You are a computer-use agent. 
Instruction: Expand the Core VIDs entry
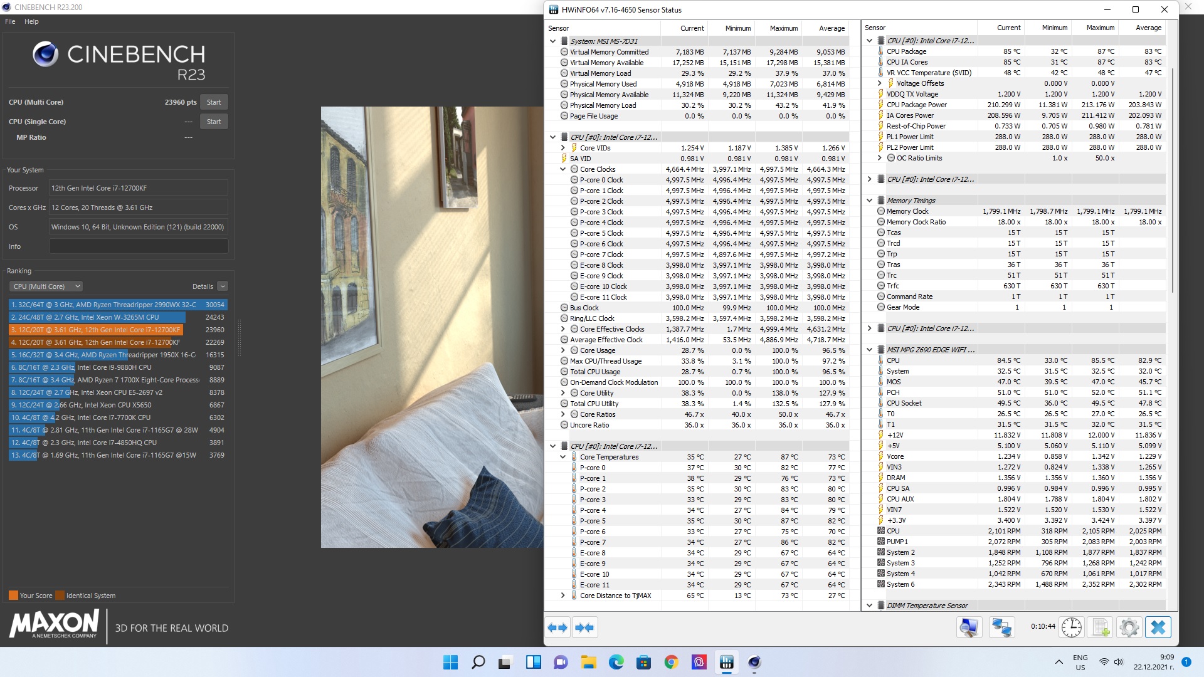point(562,148)
